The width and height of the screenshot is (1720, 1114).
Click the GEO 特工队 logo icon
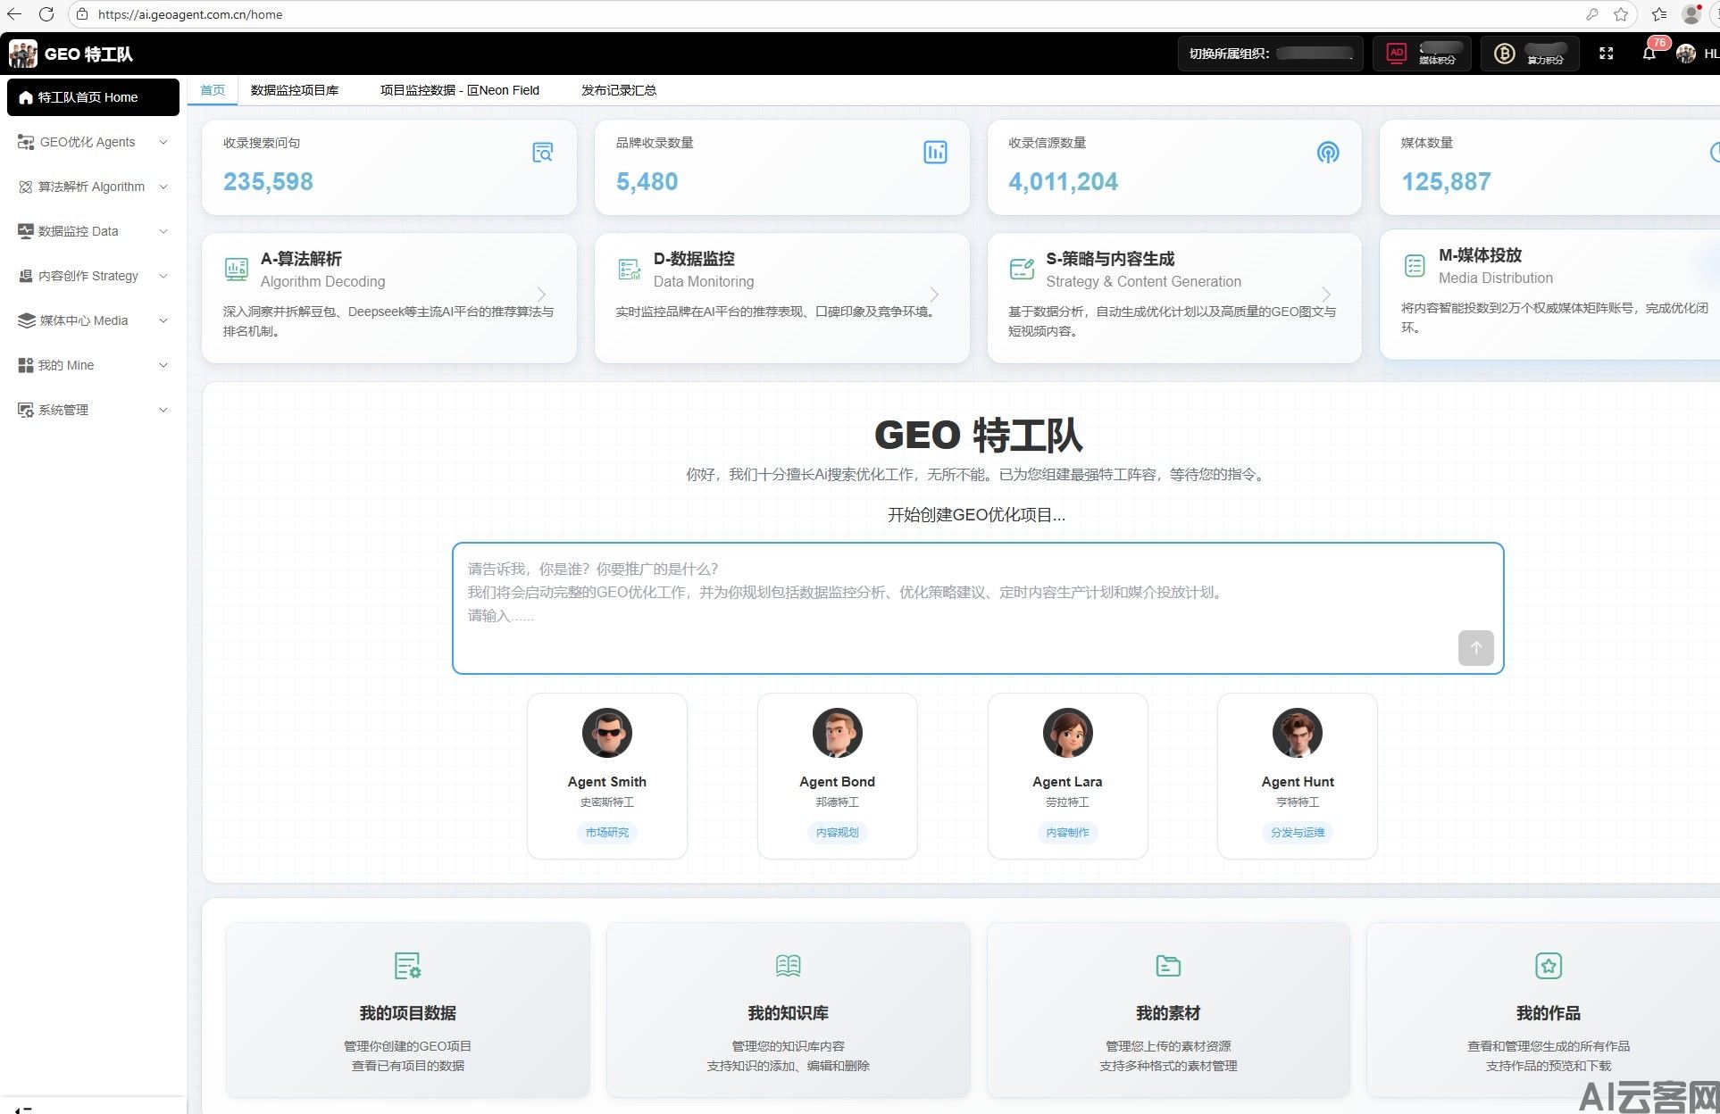click(23, 54)
